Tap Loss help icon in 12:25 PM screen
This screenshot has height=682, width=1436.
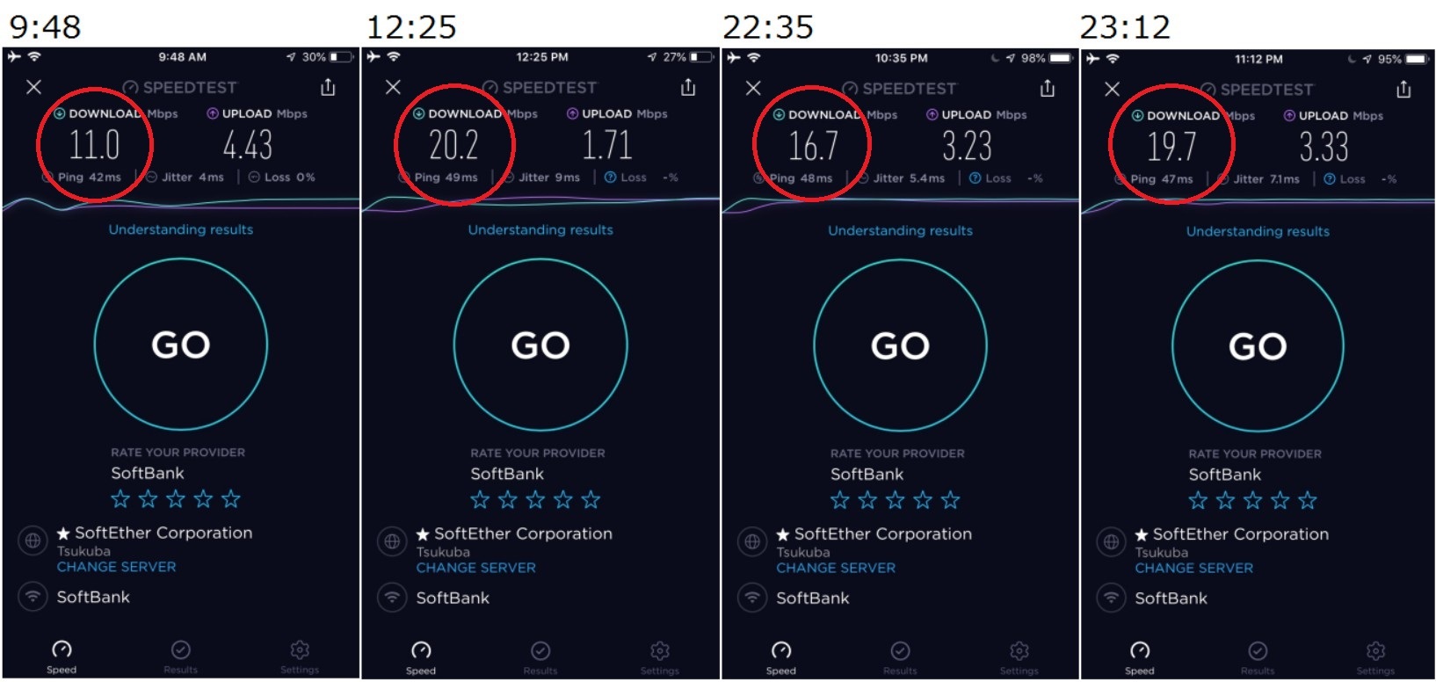(x=610, y=178)
